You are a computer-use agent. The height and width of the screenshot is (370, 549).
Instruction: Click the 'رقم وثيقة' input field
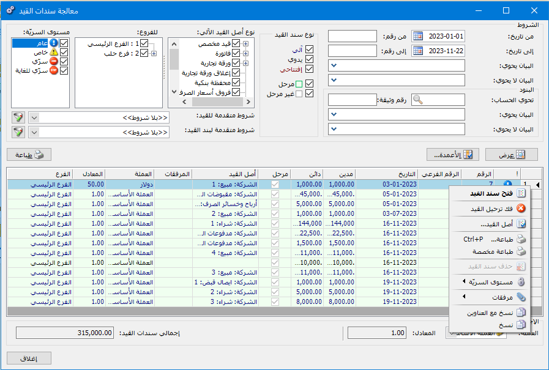click(353, 100)
